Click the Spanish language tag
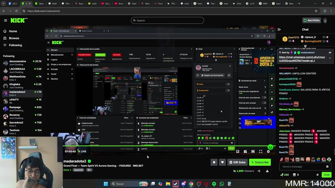The width and height of the screenshot is (335, 188). tap(78, 170)
